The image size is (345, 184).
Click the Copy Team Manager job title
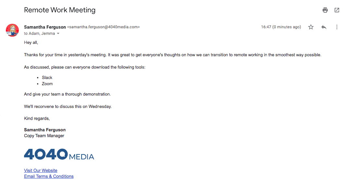[44, 136]
